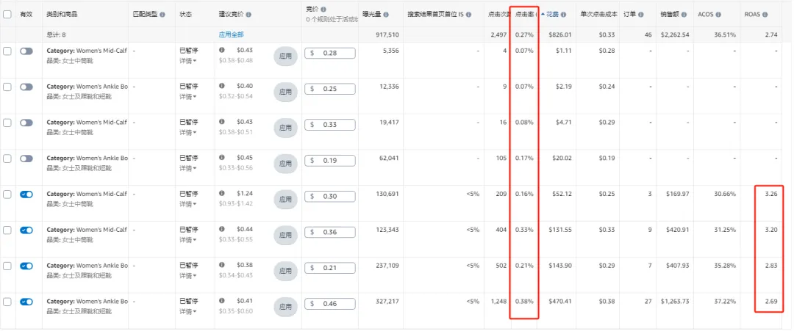
Task: Sort table by 销售额 column header
Action: pyautogui.click(x=670, y=15)
